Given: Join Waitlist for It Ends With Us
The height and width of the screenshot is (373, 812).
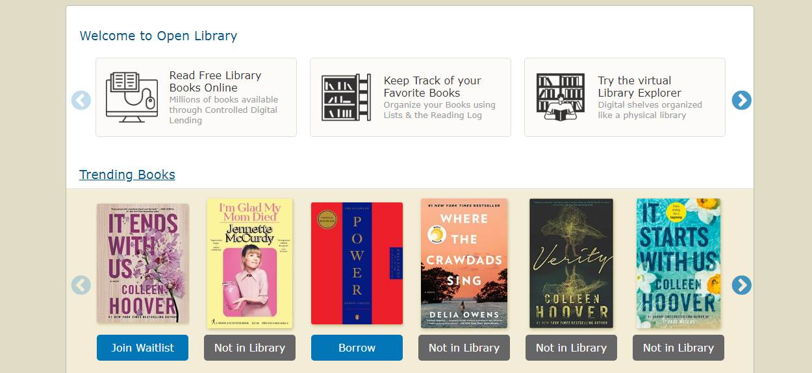Looking at the screenshot, I should click(x=142, y=348).
